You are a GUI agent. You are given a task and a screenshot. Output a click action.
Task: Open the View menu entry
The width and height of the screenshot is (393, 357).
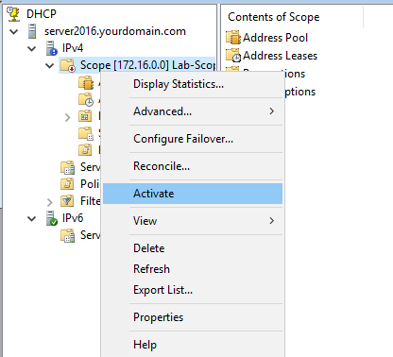193,221
